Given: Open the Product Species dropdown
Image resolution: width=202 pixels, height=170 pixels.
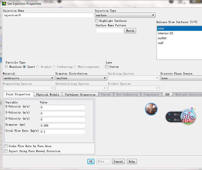Looking at the screenshot, I should (x=134, y=88).
